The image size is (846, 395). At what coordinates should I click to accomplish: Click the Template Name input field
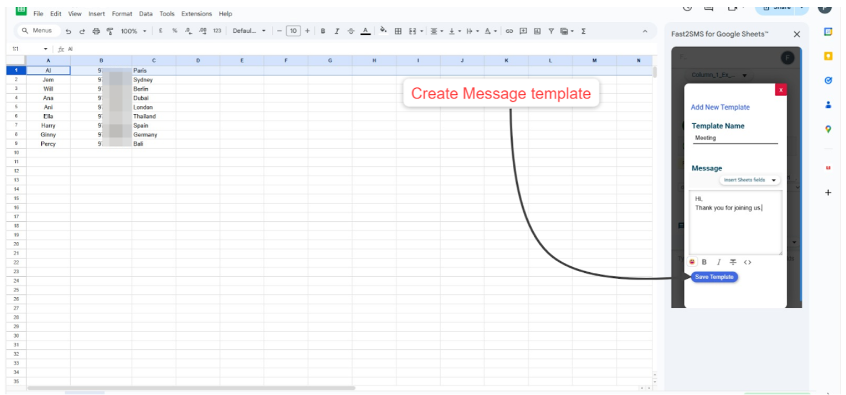[735, 138]
